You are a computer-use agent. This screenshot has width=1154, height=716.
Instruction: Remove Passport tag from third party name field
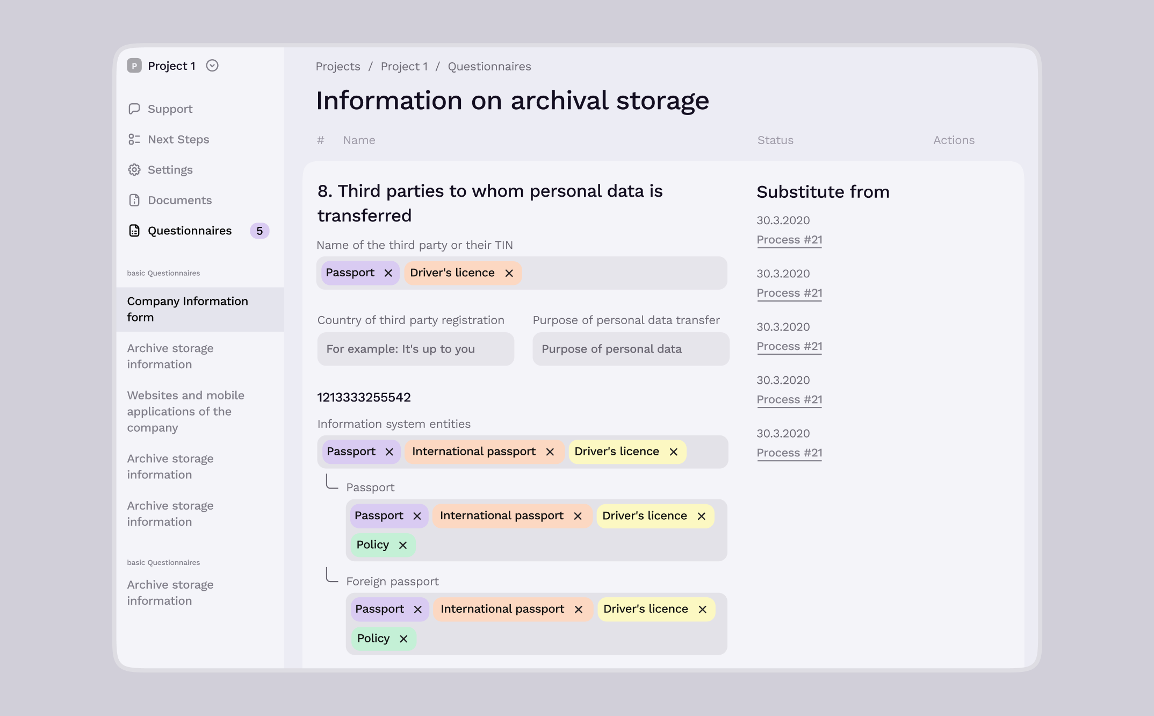[388, 273]
